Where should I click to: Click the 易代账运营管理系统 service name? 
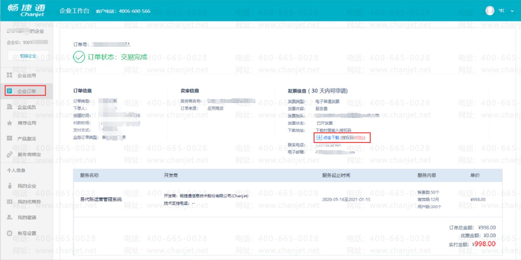[x=101, y=200]
